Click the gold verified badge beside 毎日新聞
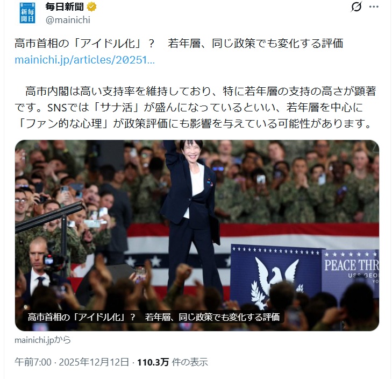392x379 pixels. (91, 7)
